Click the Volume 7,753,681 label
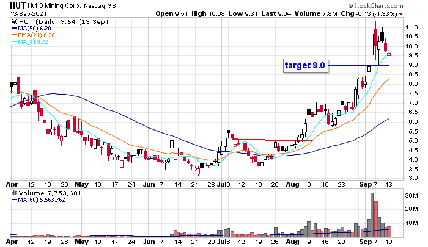Viewport: 428px width, 247px height. (x=50, y=193)
